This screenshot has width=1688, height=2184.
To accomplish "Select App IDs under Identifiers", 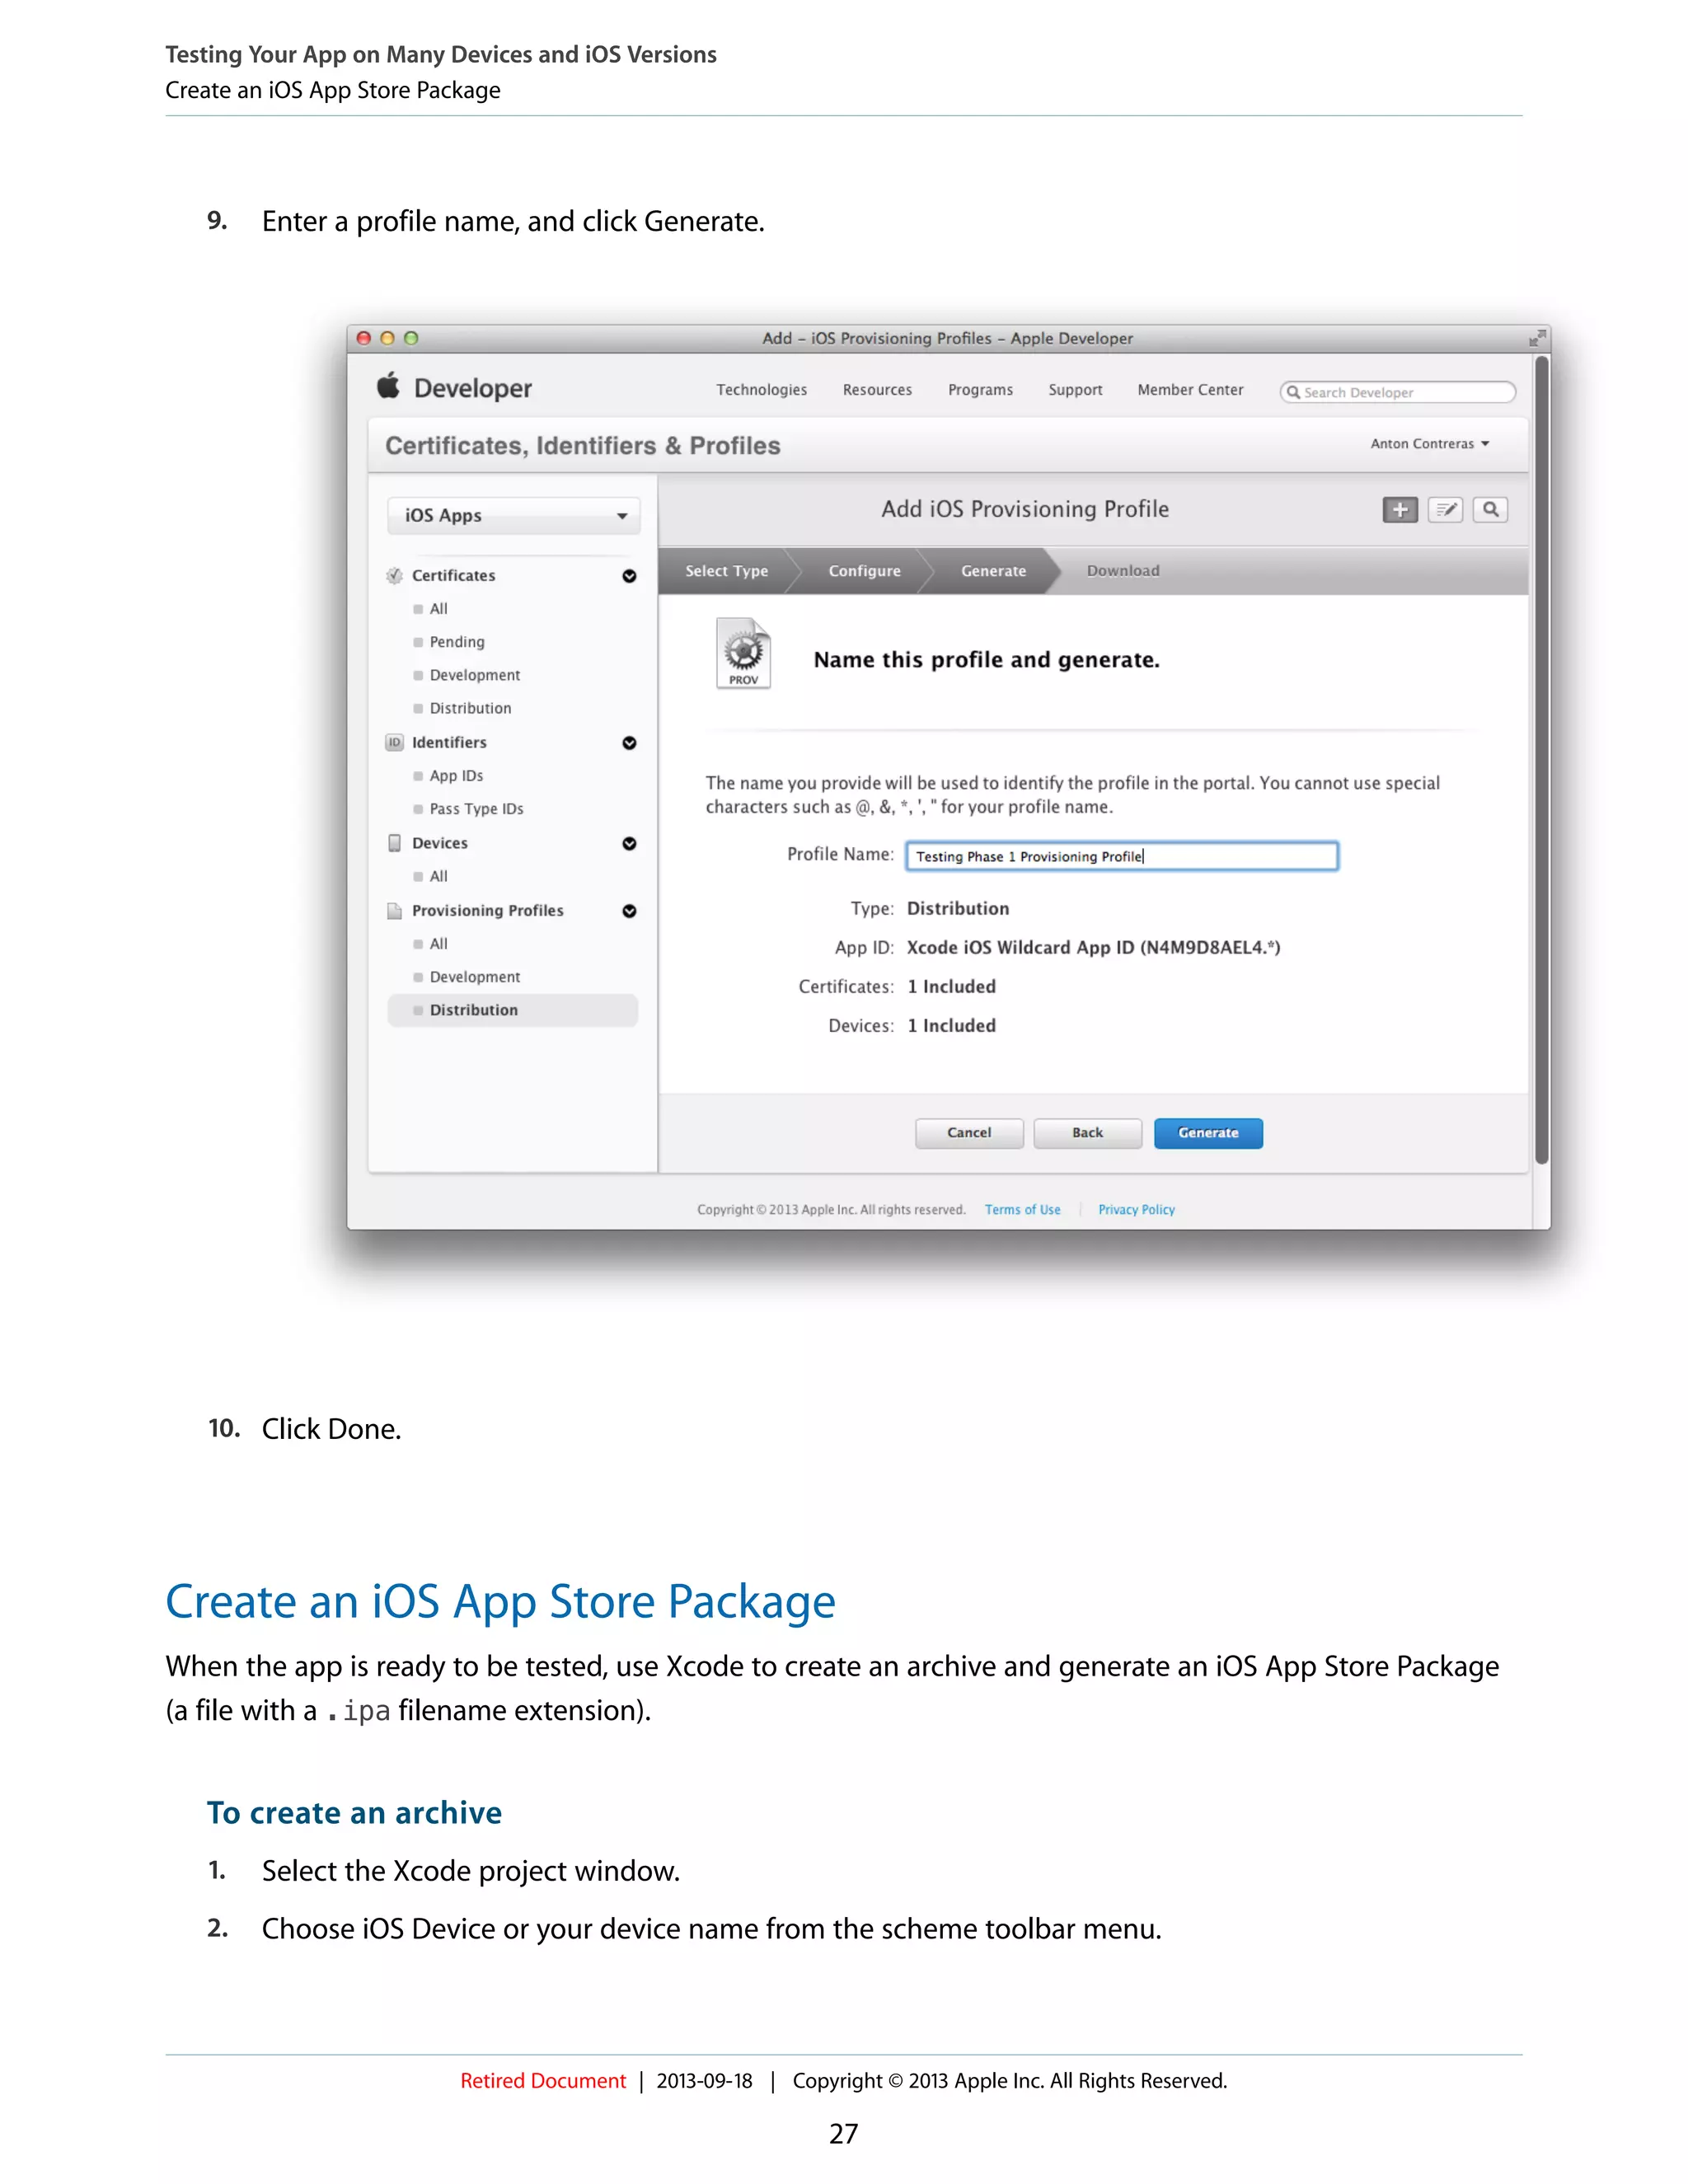I will 456,776.
